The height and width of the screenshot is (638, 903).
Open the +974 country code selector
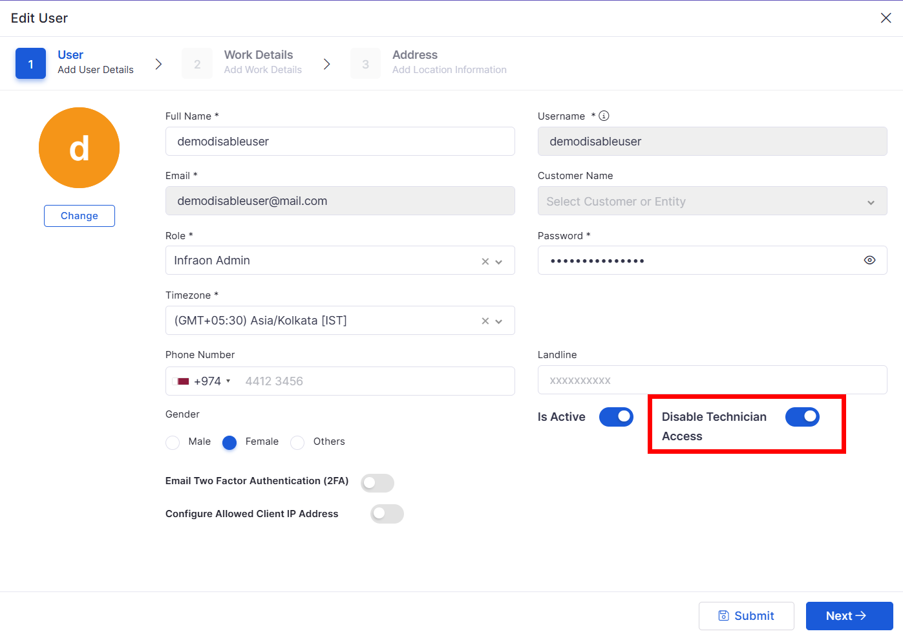click(x=202, y=381)
